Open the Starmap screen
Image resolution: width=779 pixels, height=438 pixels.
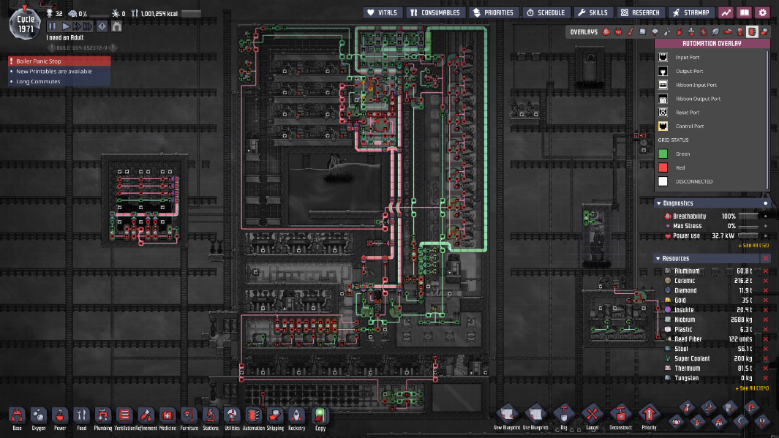pos(691,12)
